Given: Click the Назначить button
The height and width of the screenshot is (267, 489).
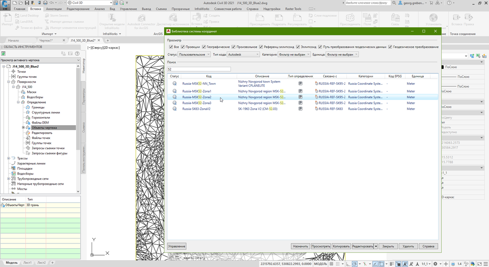Looking at the screenshot, I should point(300,246).
